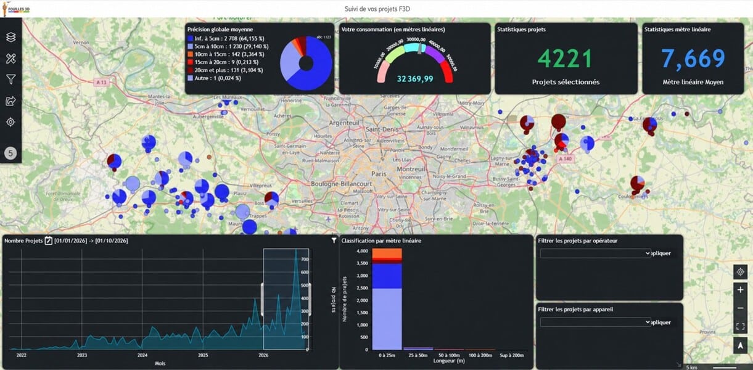Screen dimensions: 753x370
Task: Open the operator filter dropdown
Action: [x=595, y=253]
